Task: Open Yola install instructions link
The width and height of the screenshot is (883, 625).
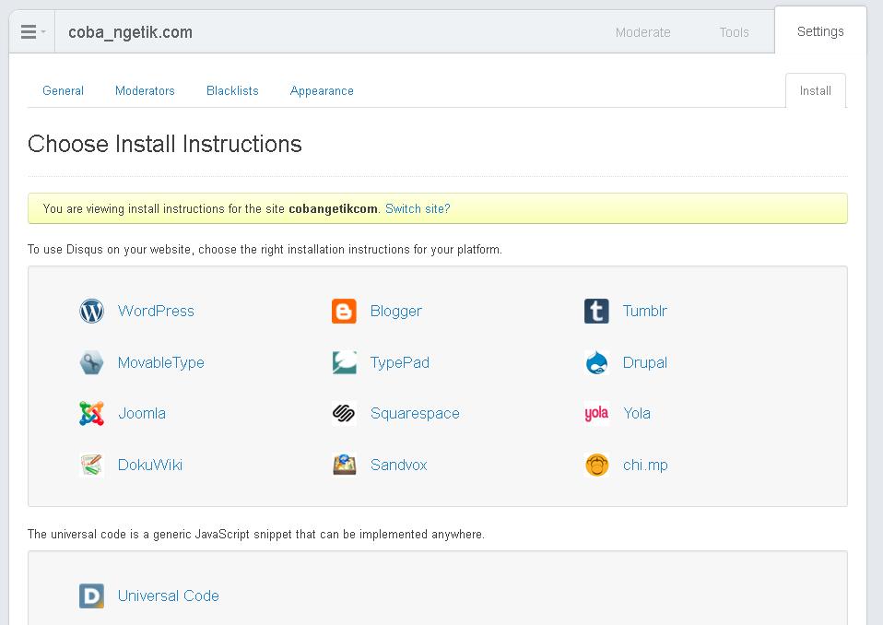Action: pos(637,413)
